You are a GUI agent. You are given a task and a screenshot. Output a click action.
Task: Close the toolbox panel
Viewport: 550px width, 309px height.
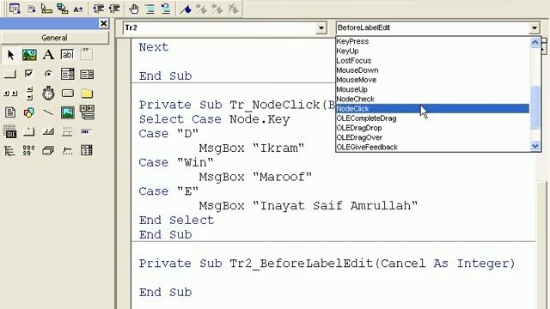103,23
